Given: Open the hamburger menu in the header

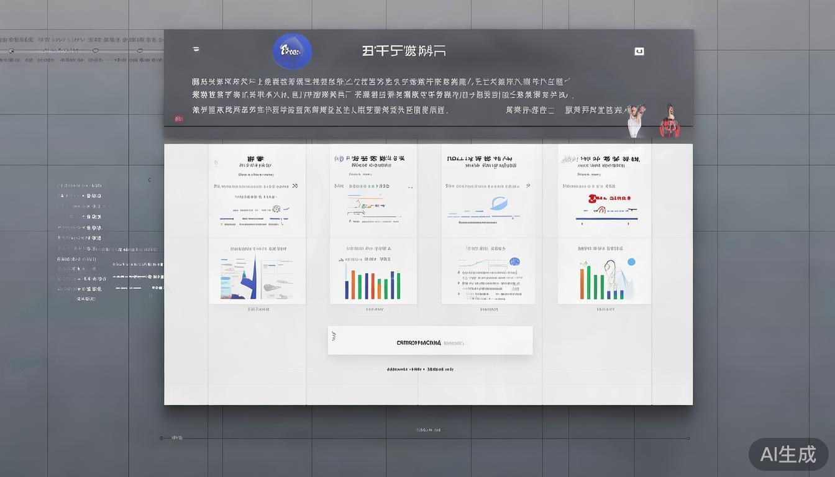Looking at the screenshot, I should 196,49.
